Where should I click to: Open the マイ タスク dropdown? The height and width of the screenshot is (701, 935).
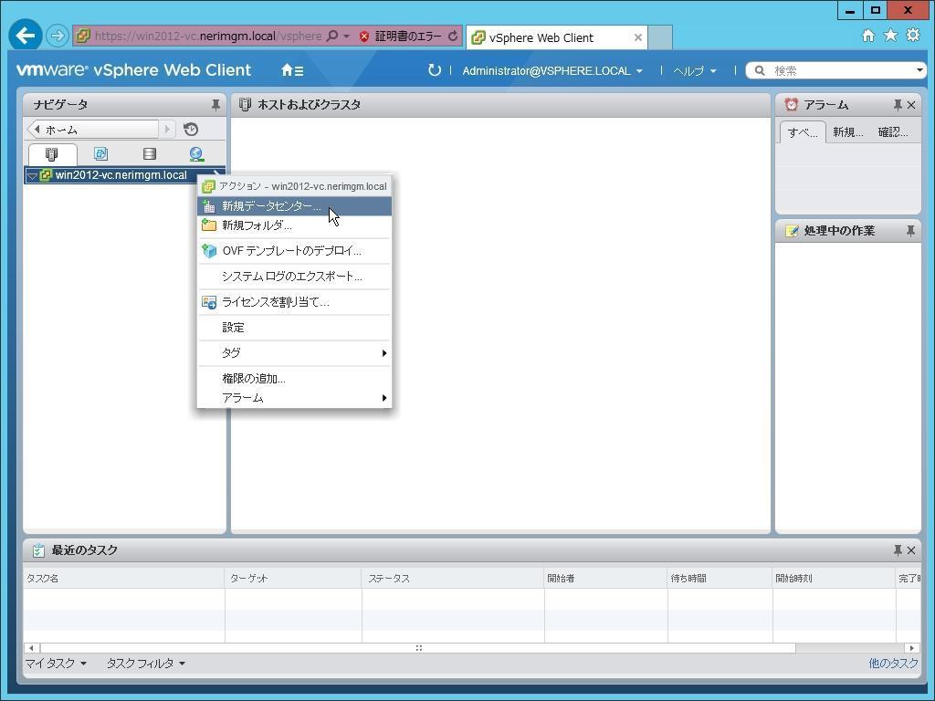[56, 664]
